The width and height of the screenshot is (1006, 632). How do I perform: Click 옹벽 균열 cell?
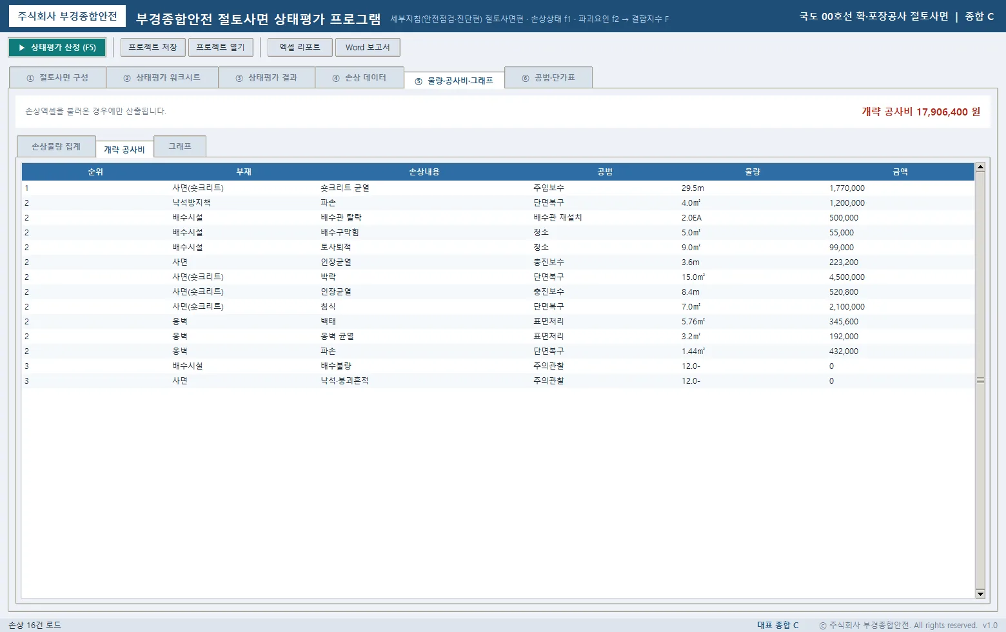tap(337, 336)
